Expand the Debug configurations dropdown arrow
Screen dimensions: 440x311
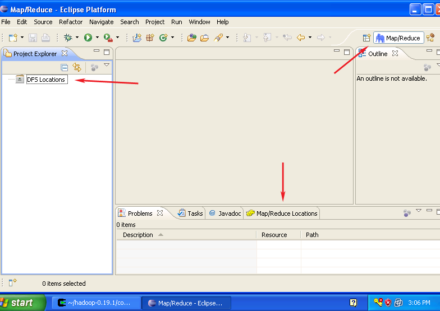point(77,37)
